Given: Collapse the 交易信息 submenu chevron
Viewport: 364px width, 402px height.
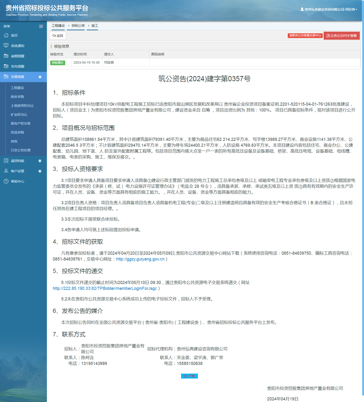Looking at the screenshot, I should (x=40, y=77).
